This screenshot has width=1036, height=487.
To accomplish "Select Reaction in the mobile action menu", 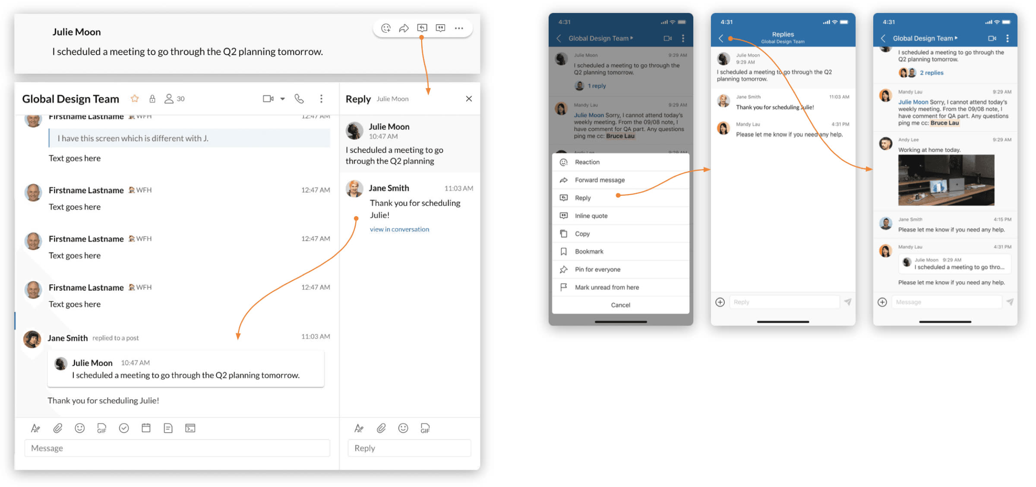I will point(621,162).
